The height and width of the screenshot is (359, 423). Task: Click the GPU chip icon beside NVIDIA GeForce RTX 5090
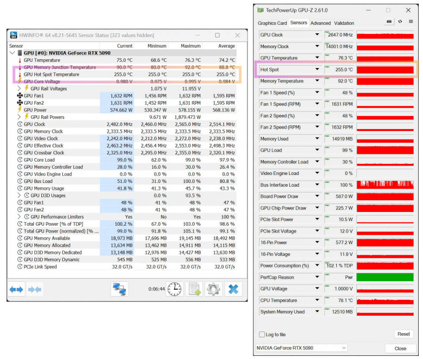point(20,53)
